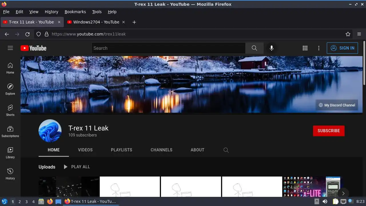Open the YouTube hamburger guide menu

point(10,48)
